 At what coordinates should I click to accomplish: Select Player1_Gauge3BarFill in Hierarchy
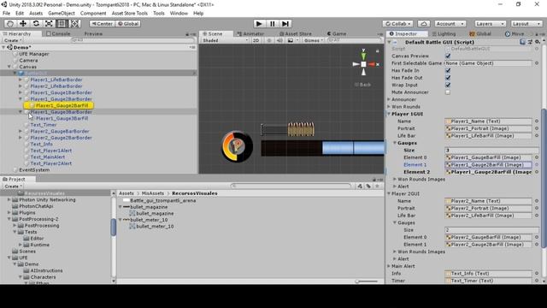[x=62, y=118]
